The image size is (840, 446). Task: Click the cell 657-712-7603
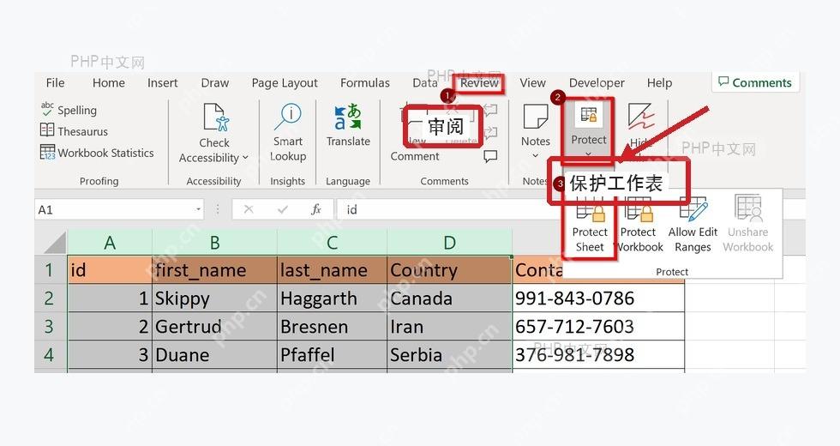pos(598,327)
